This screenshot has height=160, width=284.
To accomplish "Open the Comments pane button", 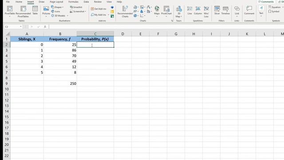I will (x=266, y=2).
